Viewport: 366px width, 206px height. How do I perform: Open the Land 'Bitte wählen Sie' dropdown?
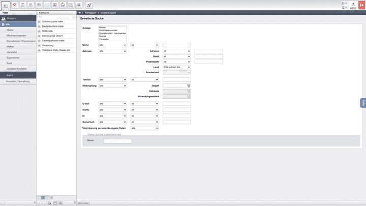[176, 67]
